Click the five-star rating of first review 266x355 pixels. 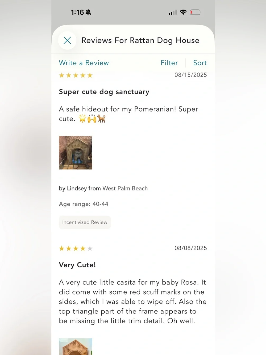point(76,75)
